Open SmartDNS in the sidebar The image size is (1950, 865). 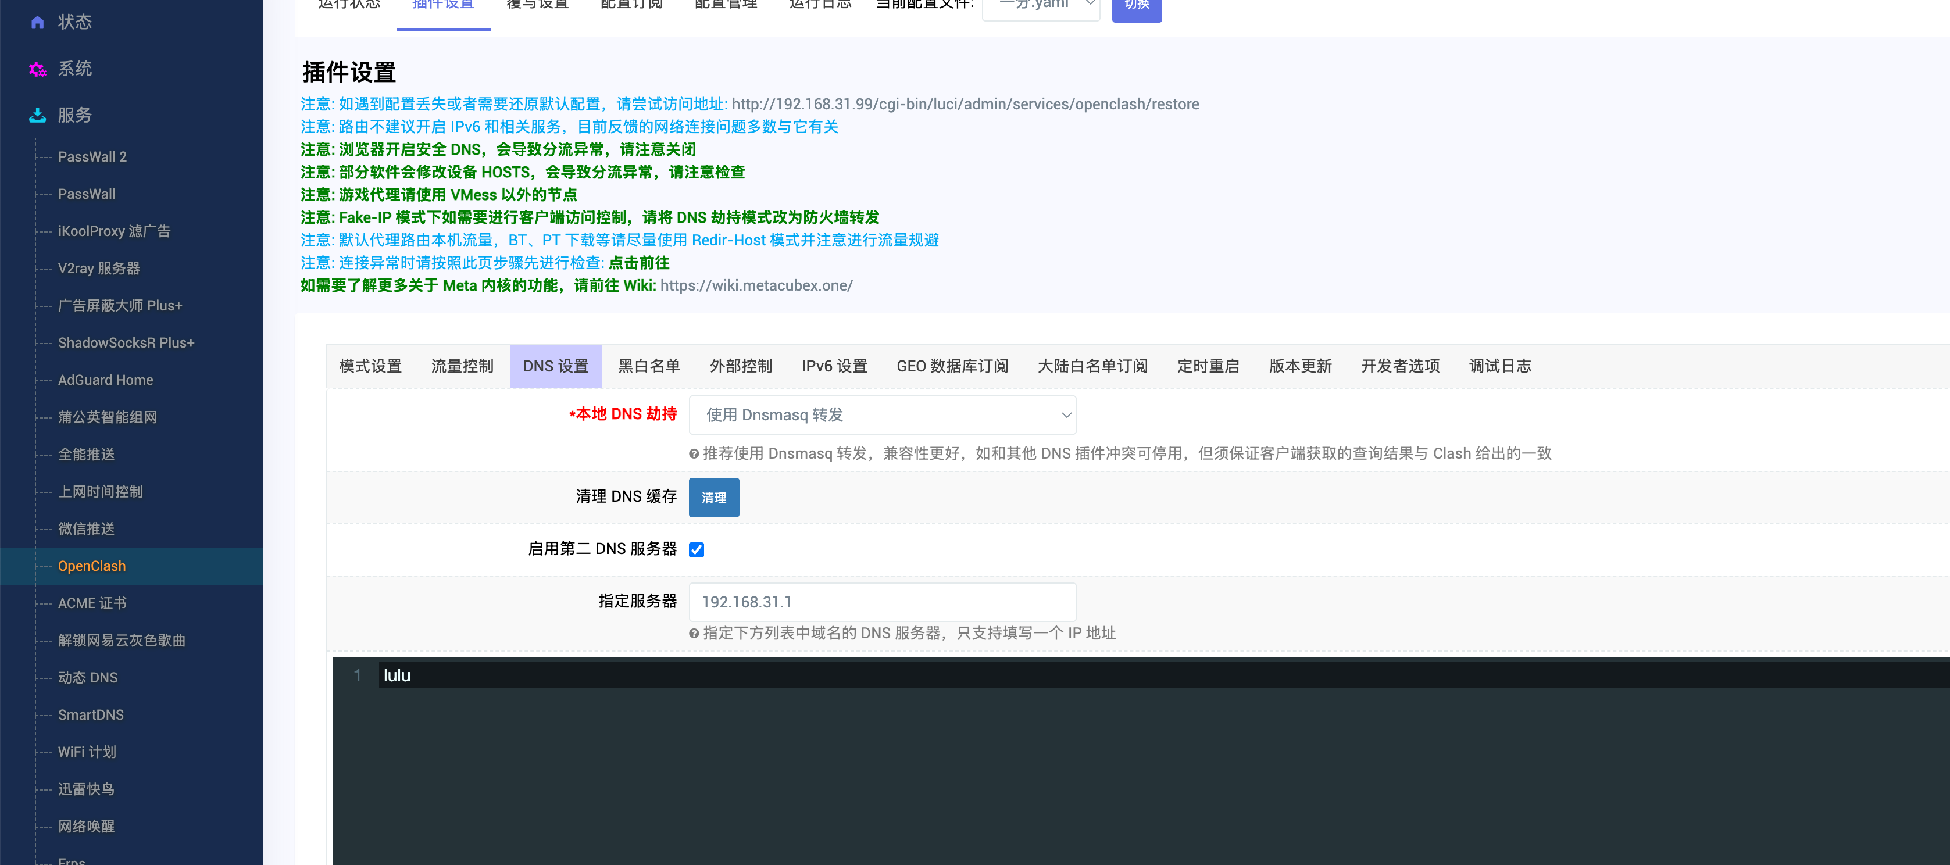click(91, 714)
